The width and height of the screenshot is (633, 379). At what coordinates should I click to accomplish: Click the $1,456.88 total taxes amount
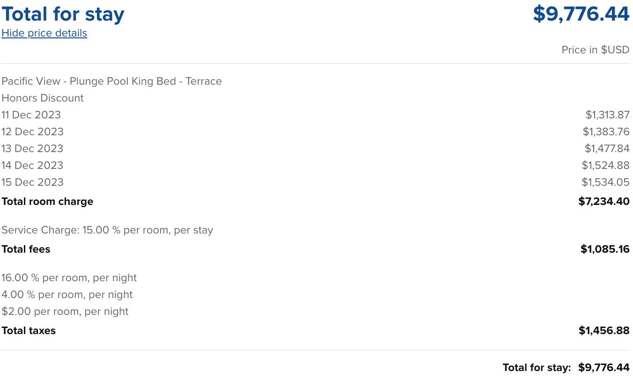coord(604,331)
